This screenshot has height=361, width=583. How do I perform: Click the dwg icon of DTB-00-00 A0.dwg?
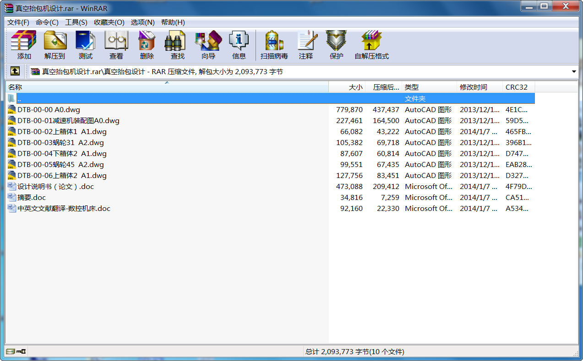pos(12,110)
